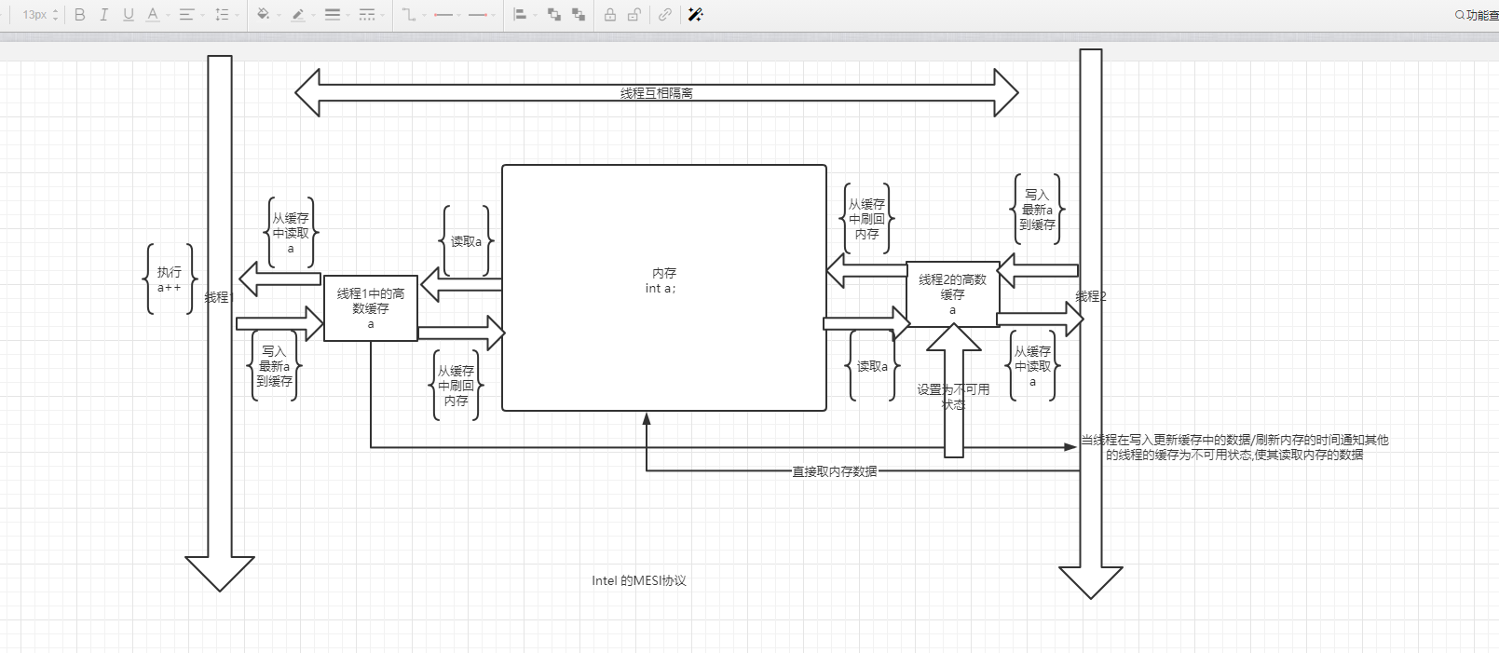This screenshot has height=653, width=1499.
Task: Click the bring to front icon
Action: click(554, 15)
